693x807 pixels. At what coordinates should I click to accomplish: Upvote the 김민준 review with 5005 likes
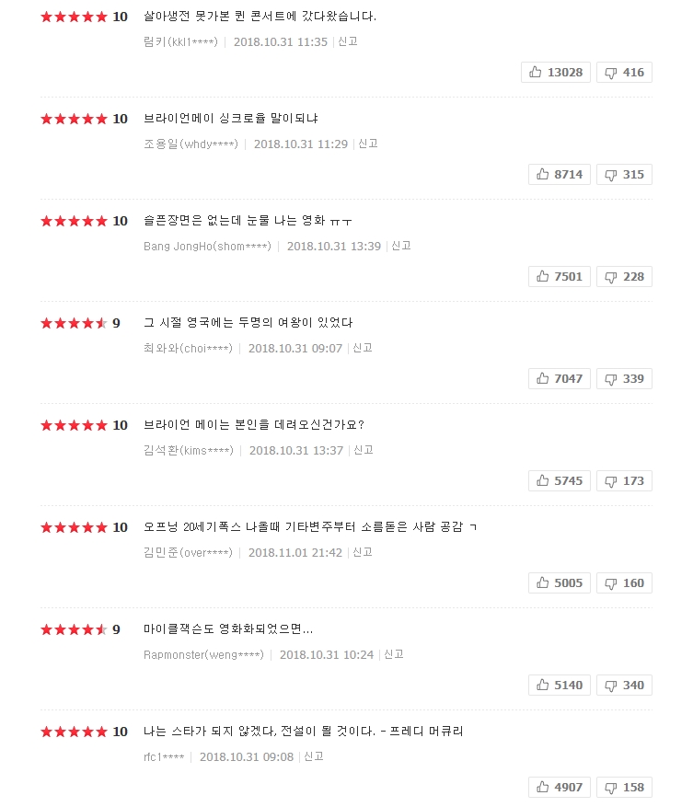click(560, 583)
